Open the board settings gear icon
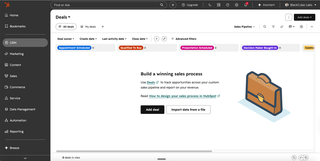Screen dimensions: 320x161 click(x=301, y=27)
